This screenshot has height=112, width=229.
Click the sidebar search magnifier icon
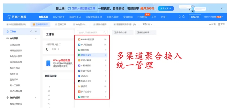point(31,32)
